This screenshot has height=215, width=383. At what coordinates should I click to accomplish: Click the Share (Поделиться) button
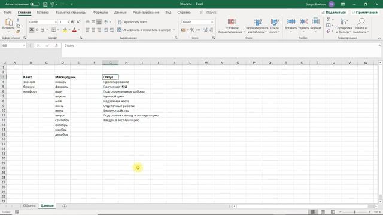point(334,12)
